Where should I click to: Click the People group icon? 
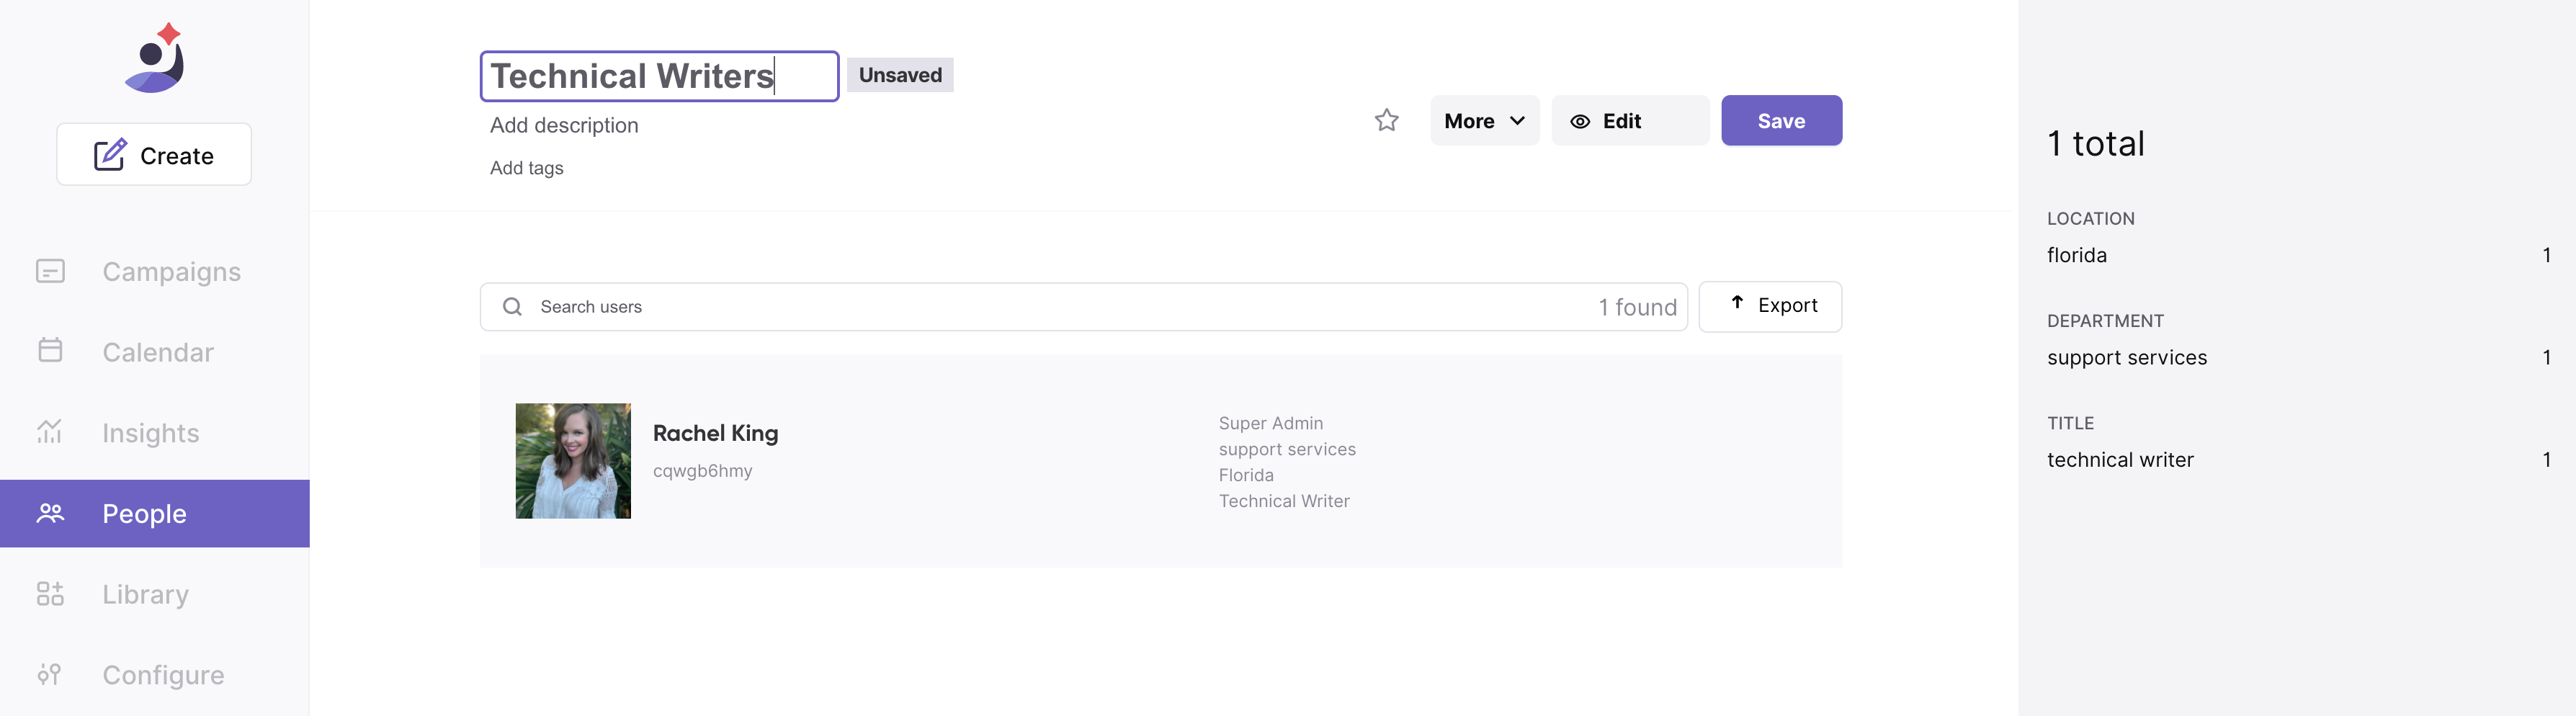coord(50,513)
